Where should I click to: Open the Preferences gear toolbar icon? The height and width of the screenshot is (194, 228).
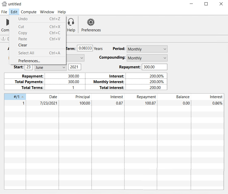point(91,22)
